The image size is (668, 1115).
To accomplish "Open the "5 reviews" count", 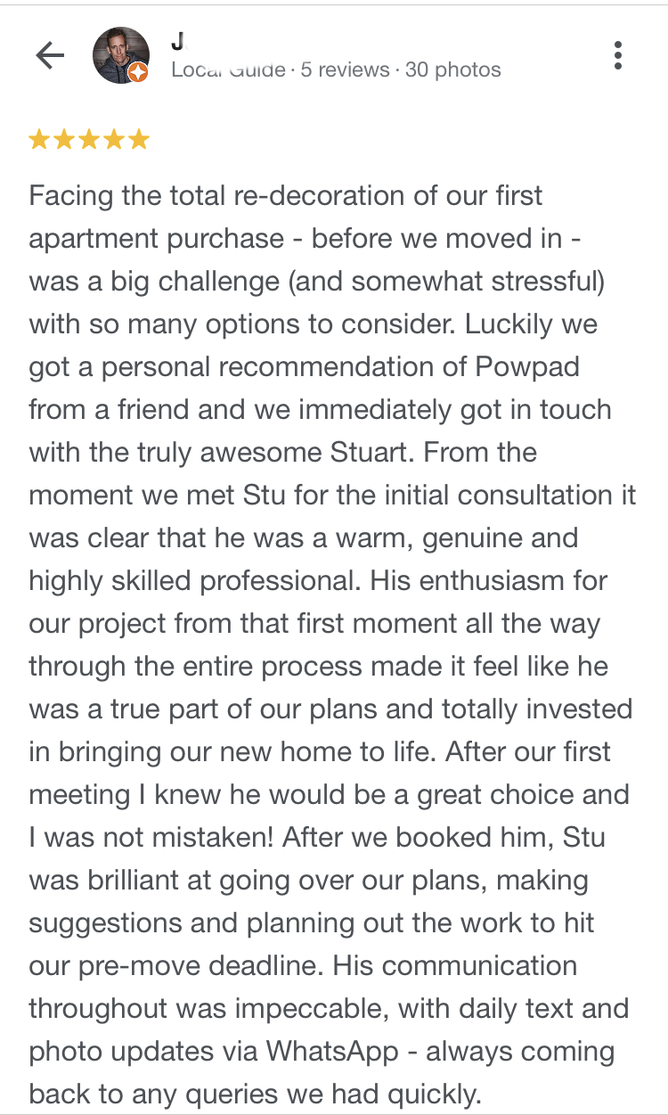I will [x=345, y=70].
